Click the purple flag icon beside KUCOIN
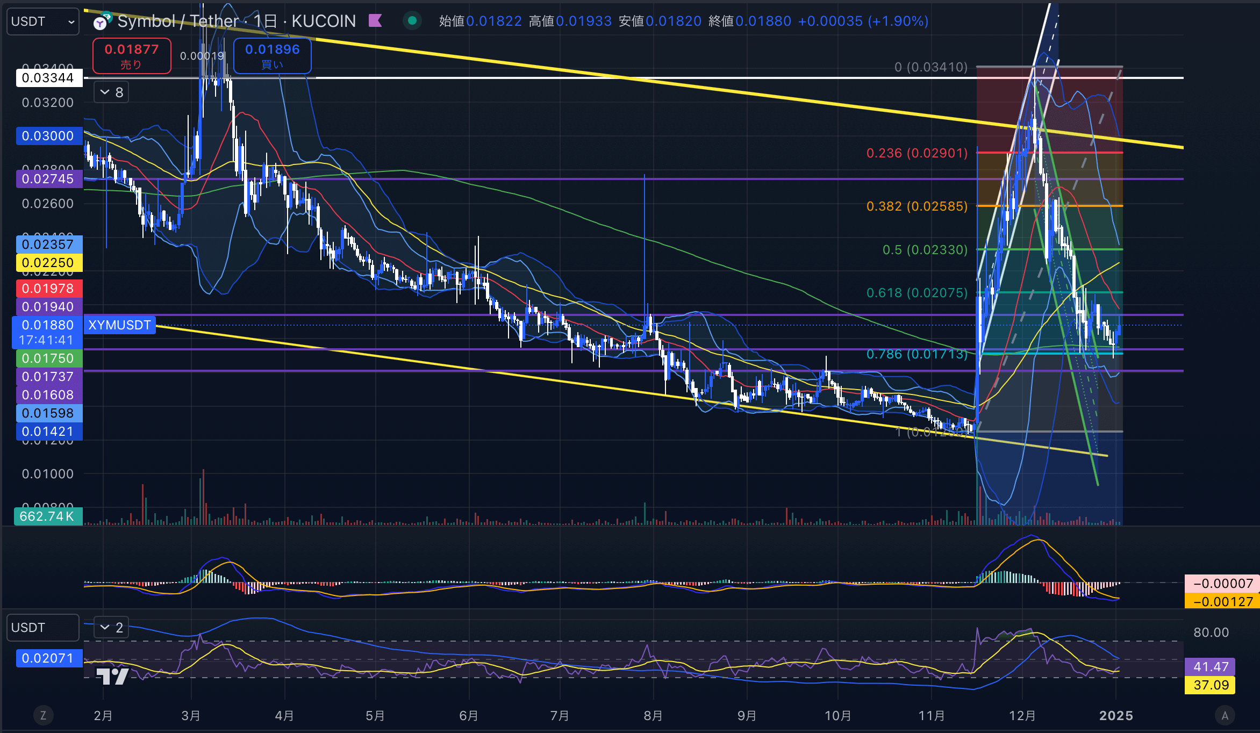 [x=375, y=21]
